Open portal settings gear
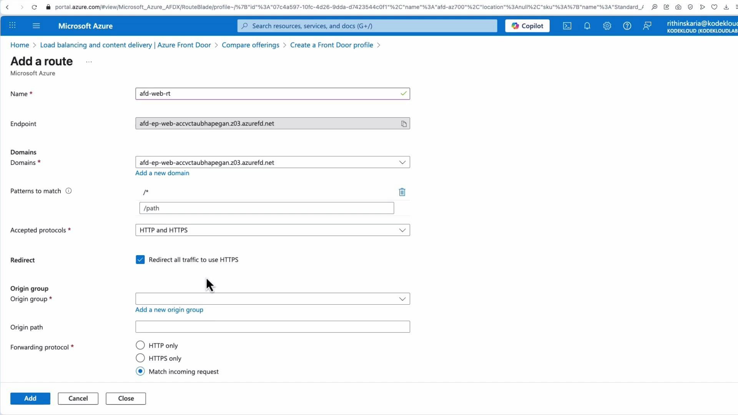 coord(607,26)
